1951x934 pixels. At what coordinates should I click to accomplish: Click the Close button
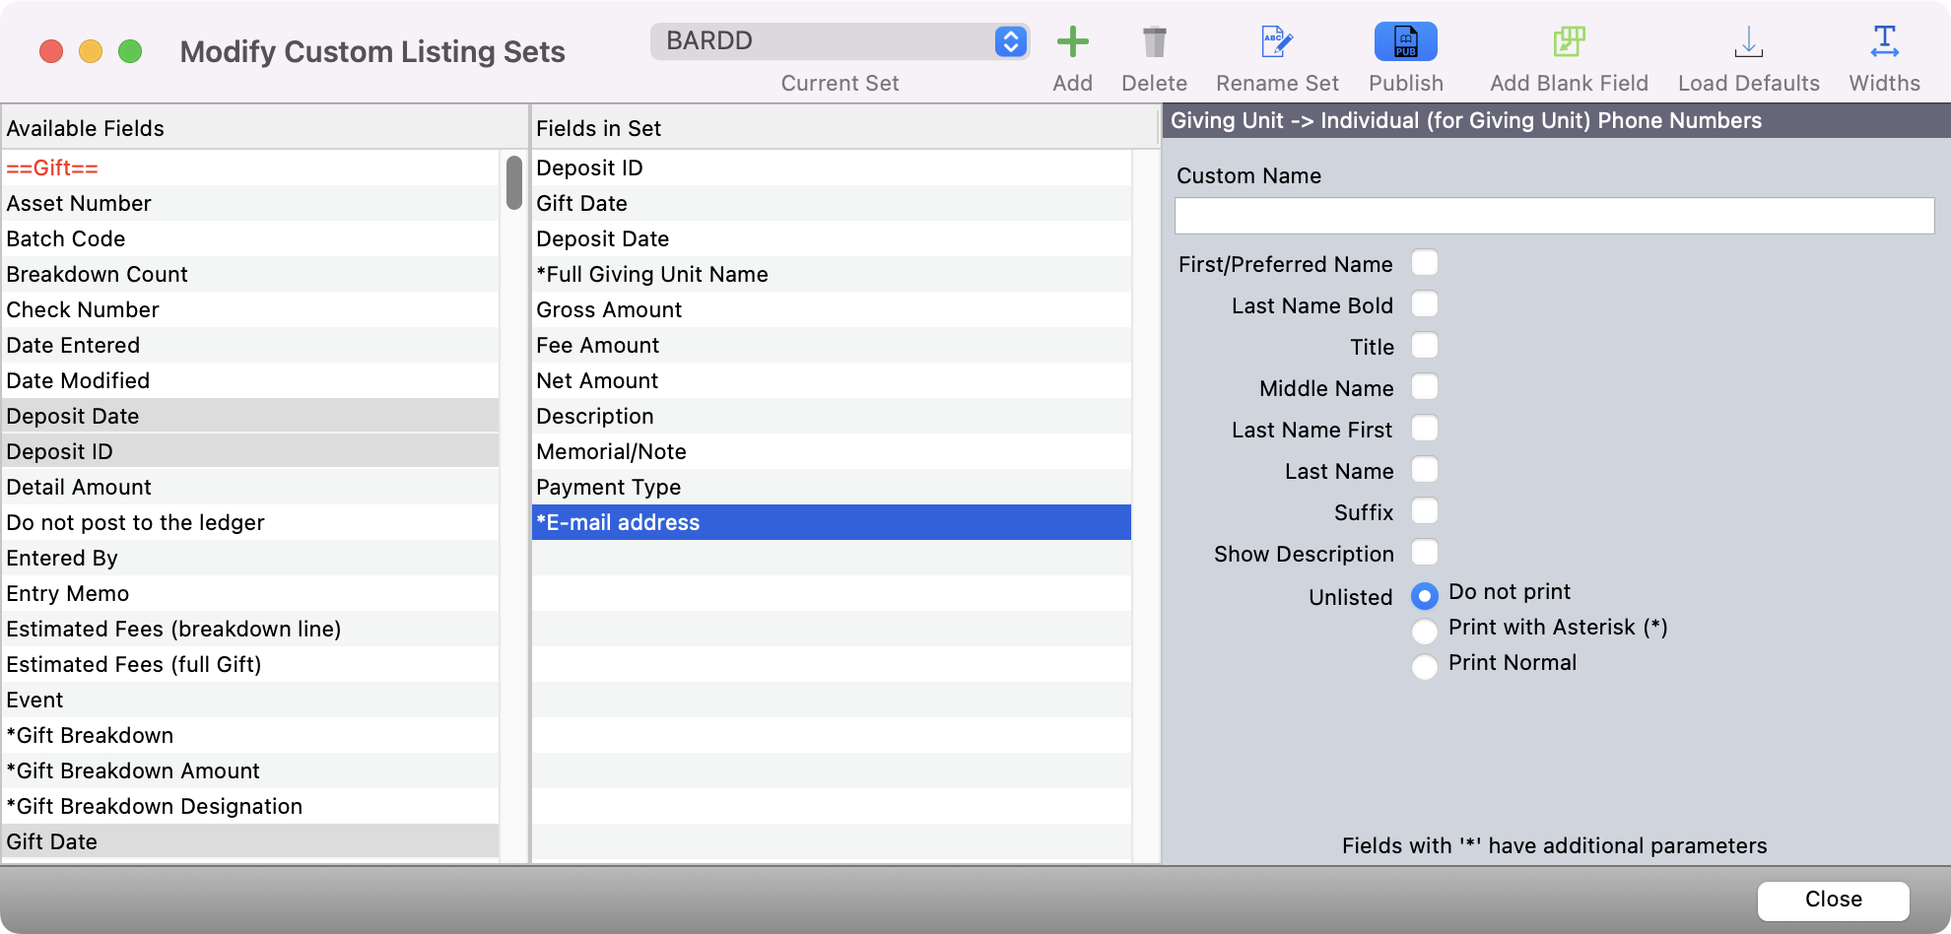[1833, 900]
